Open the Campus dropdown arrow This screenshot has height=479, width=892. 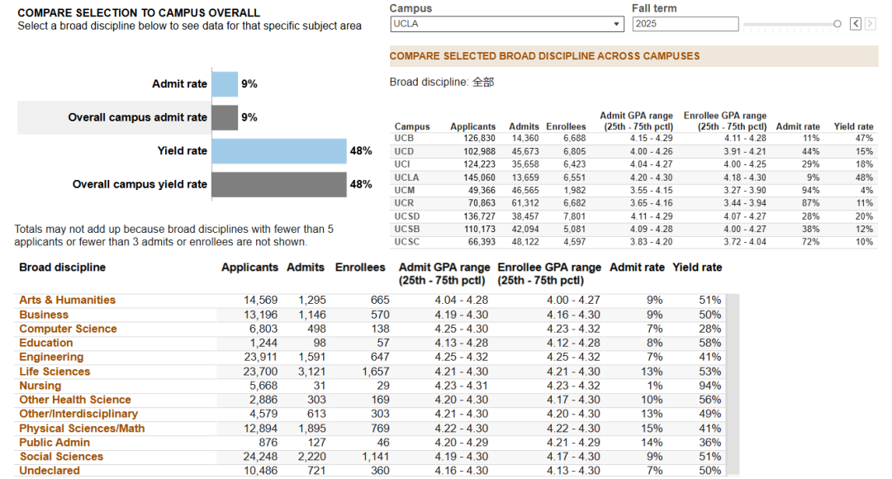click(x=616, y=24)
